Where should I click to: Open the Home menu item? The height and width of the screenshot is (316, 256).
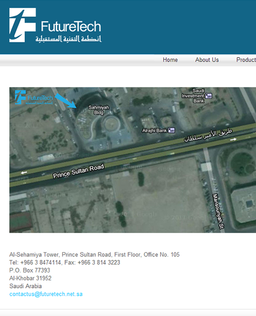coord(170,60)
